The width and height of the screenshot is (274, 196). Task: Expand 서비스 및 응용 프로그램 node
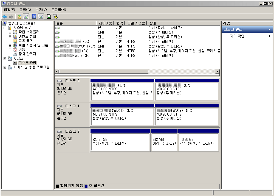[x=5, y=67]
